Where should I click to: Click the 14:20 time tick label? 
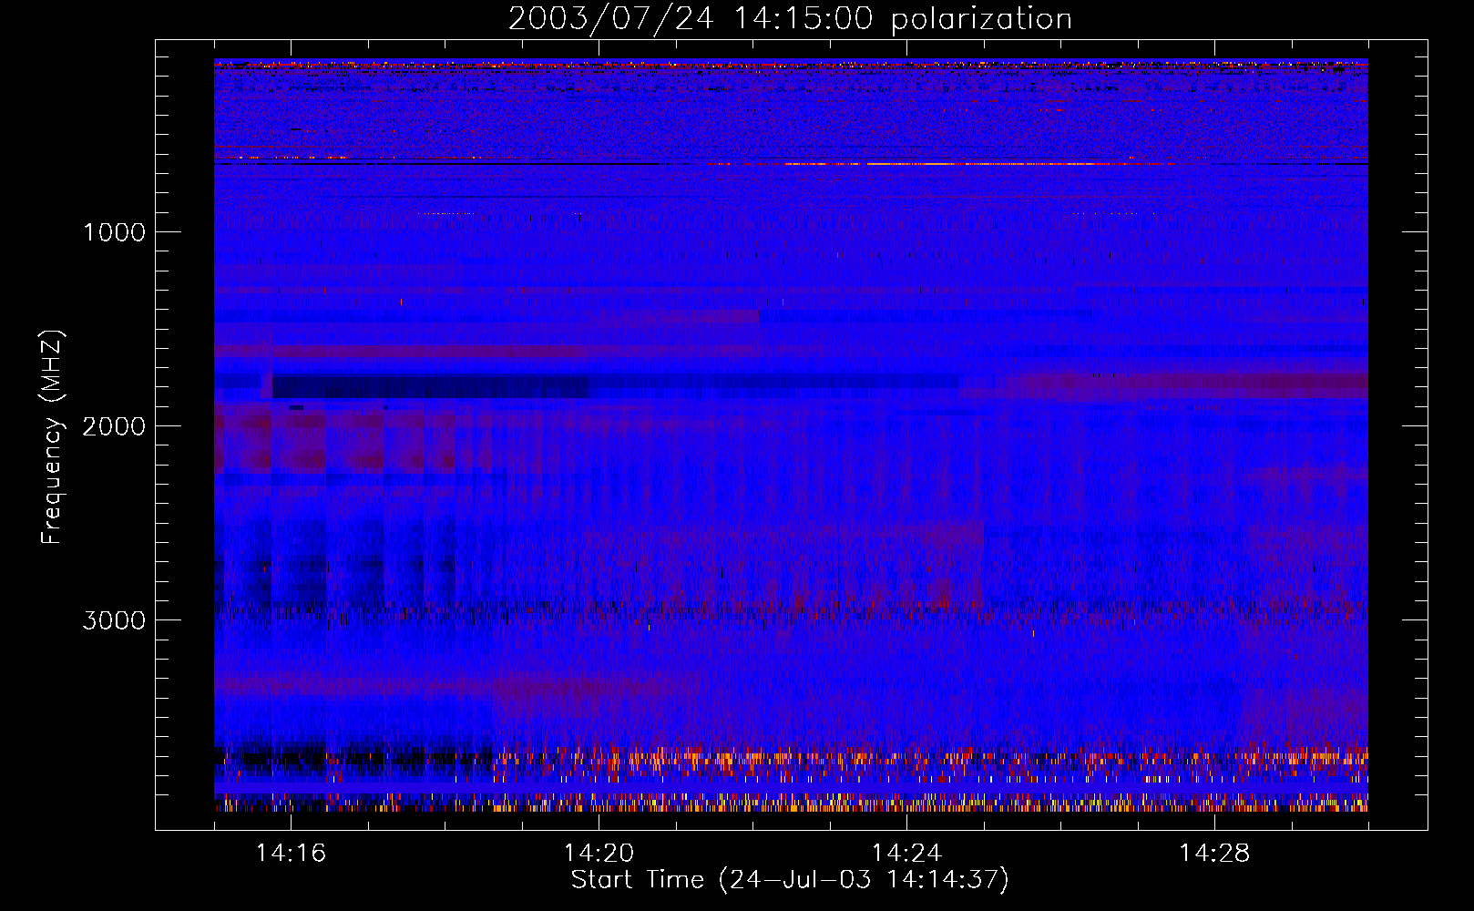[x=599, y=854]
